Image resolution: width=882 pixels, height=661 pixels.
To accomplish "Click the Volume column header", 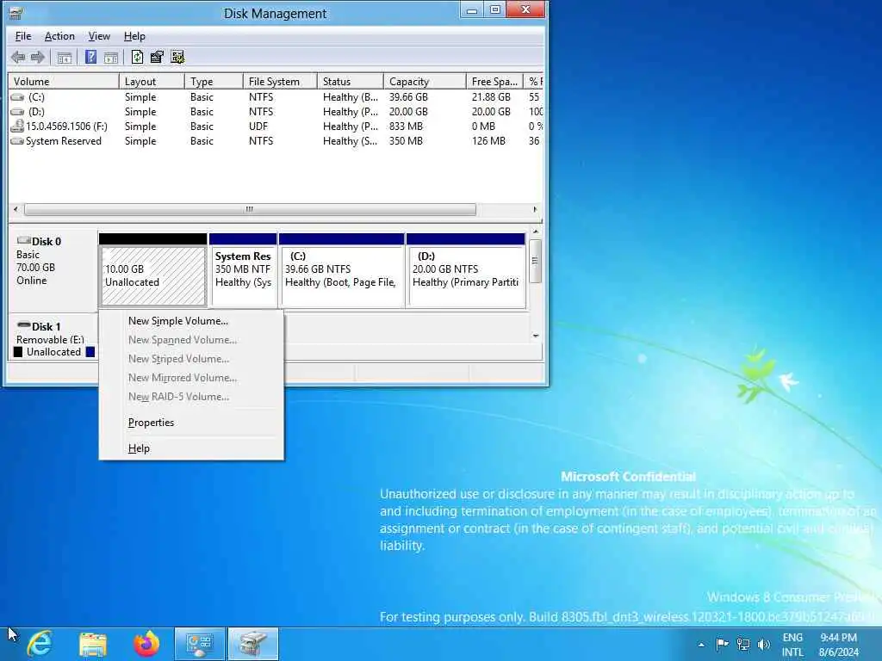I will click(x=64, y=82).
